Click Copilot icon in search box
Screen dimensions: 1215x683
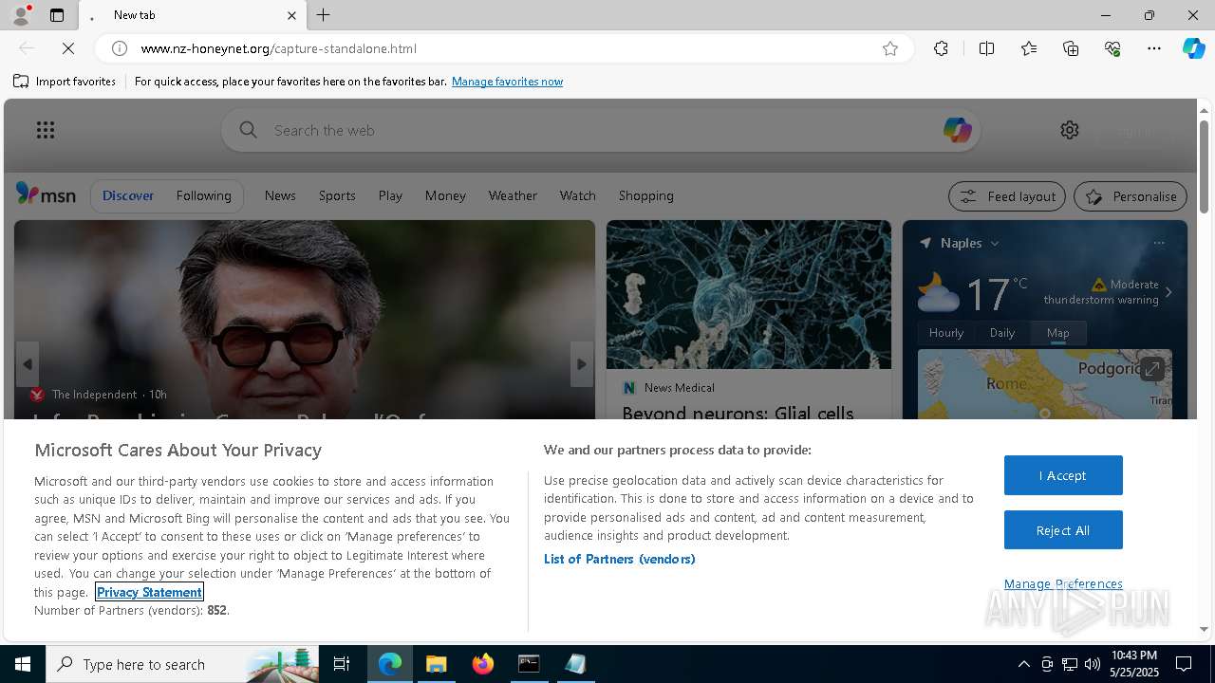957,130
